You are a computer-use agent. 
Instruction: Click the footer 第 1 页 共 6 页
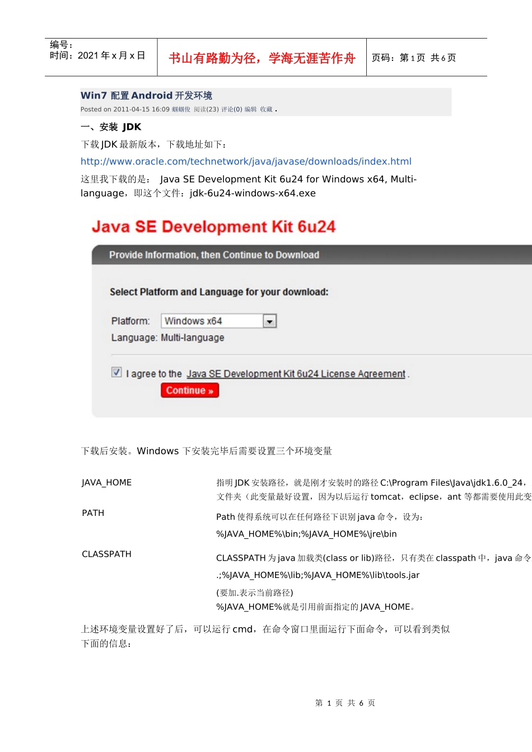tap(345, 703)
